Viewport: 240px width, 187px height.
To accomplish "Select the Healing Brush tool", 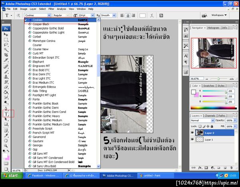I will 6,67.
